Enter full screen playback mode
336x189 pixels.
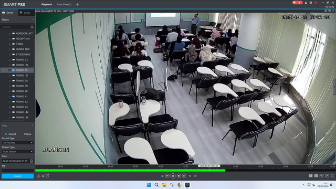[332, 176]
